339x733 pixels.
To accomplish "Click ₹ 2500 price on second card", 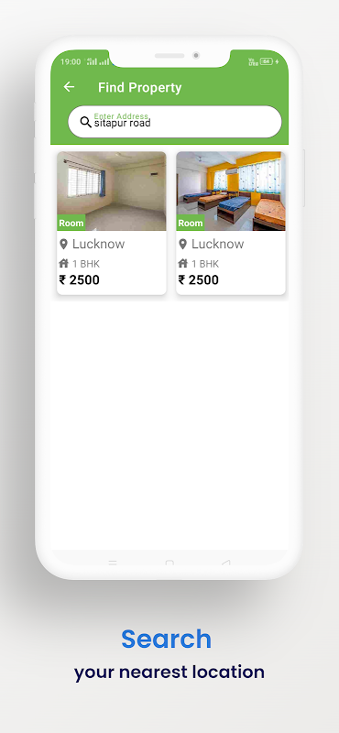I will pyautogui.click(x=198, y=280).
